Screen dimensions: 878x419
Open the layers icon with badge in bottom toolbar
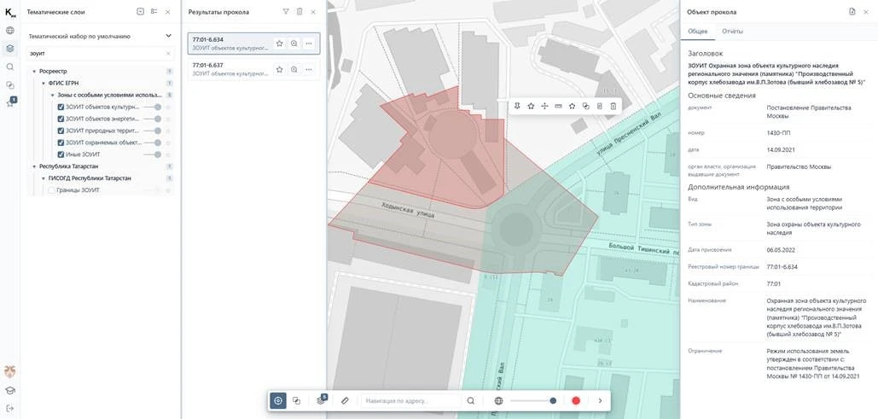(x=322, y=399)
